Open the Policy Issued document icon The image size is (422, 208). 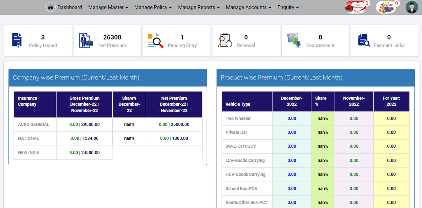click(17, 40)
